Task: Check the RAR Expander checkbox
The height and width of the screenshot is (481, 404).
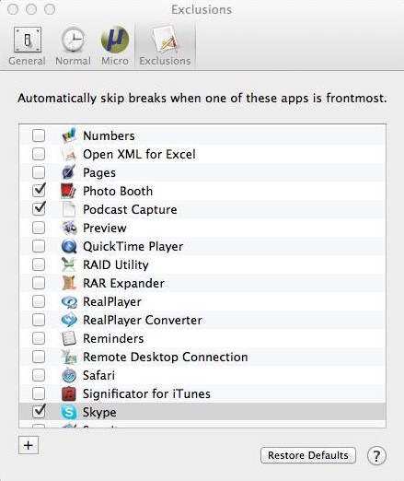Action: tap(39, 283)
